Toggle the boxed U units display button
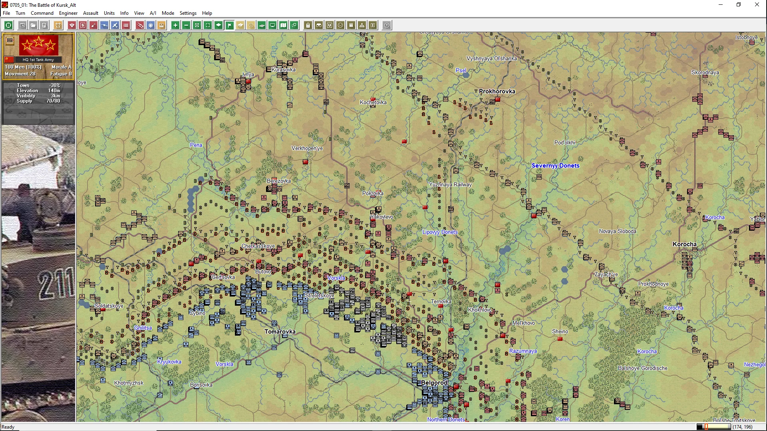 pyautogui.click(x=330, y=25)
